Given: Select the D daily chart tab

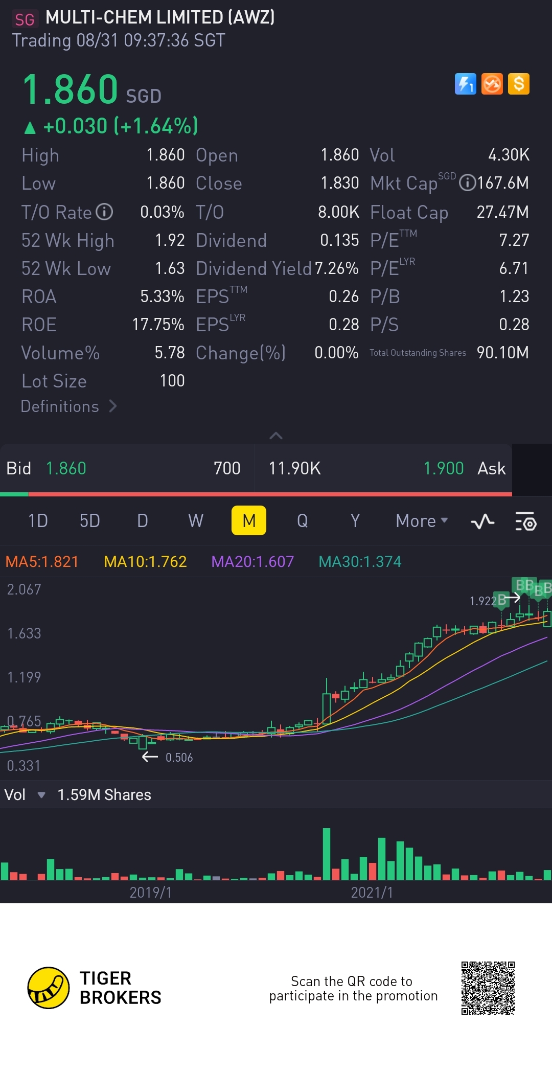Looking at the screenshot, I should (x=143, y=521).
